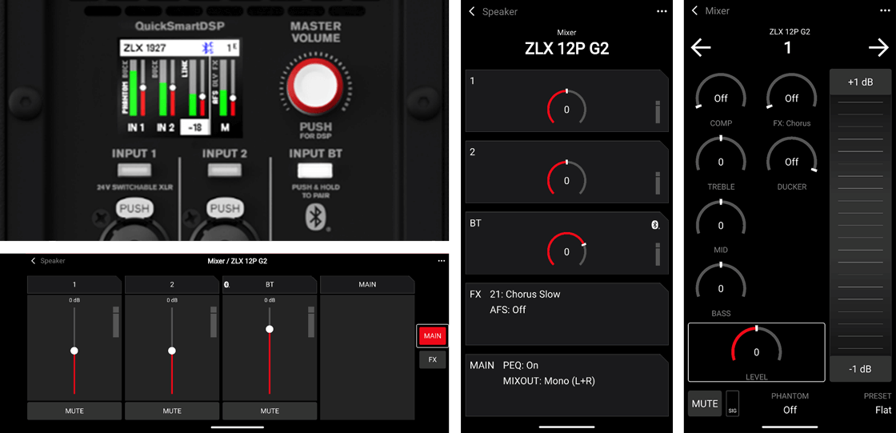
Task: Open three-dot menu in landscape mixer
Action: coord(441,261)
